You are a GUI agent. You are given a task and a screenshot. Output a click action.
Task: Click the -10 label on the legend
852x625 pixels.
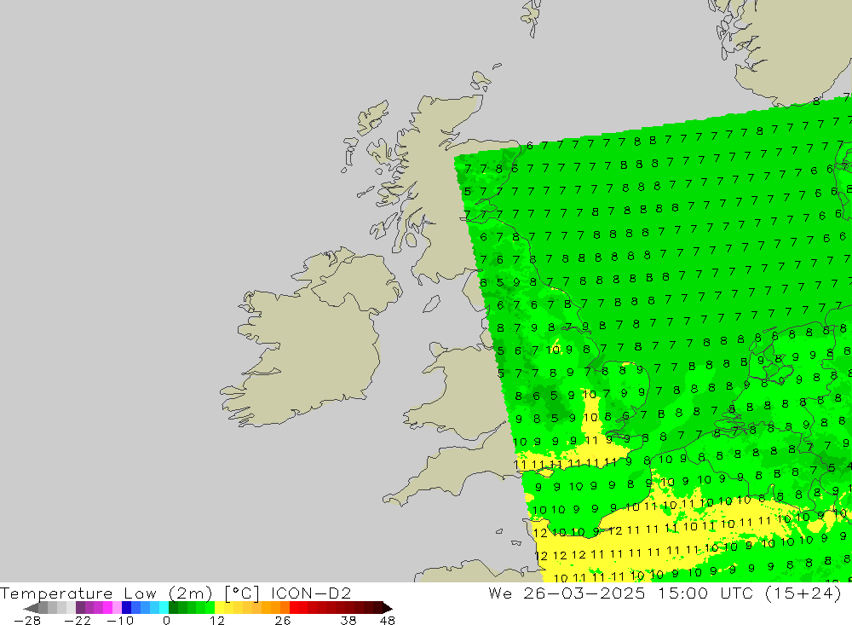tap(120, 621)
